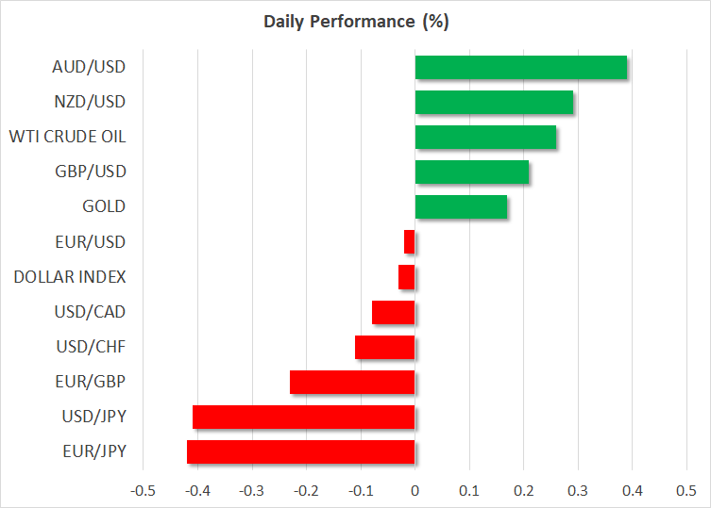Screen dimensions: 711x508
Task: Select the NZD/USD green bar
Action: [x=494, y=103]
